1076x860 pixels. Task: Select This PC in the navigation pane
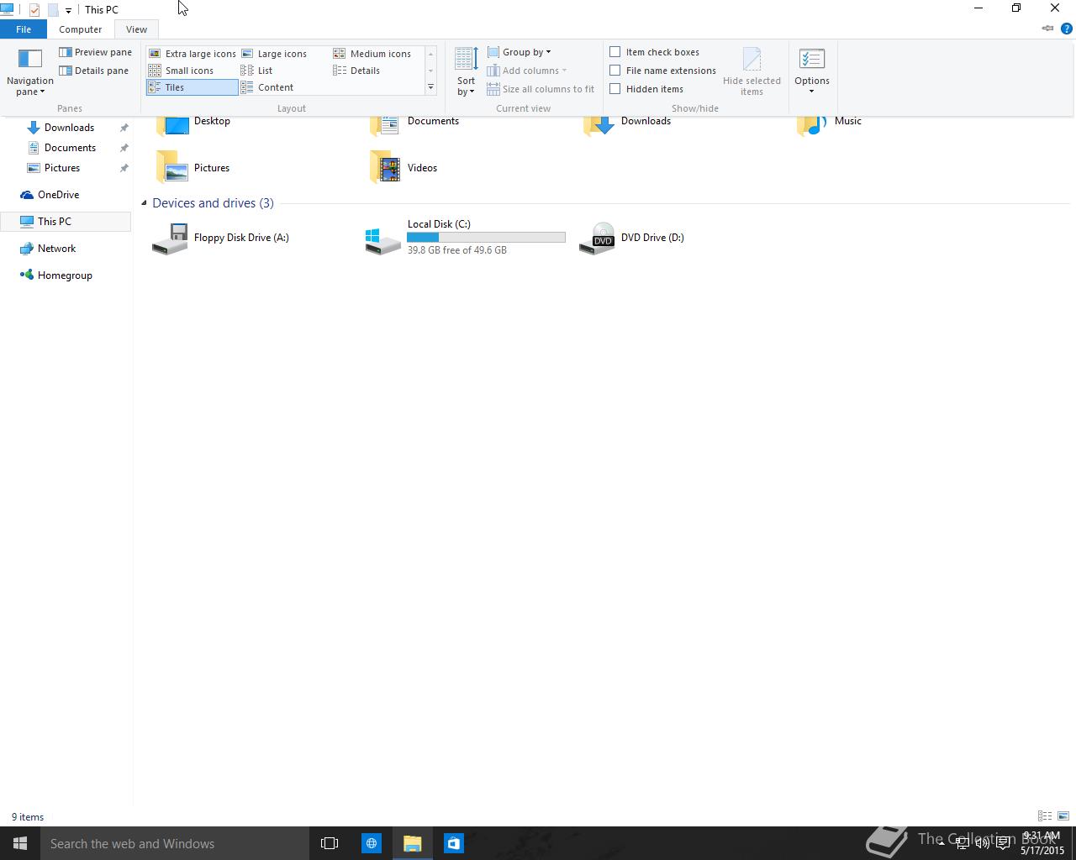pos(66,222)
